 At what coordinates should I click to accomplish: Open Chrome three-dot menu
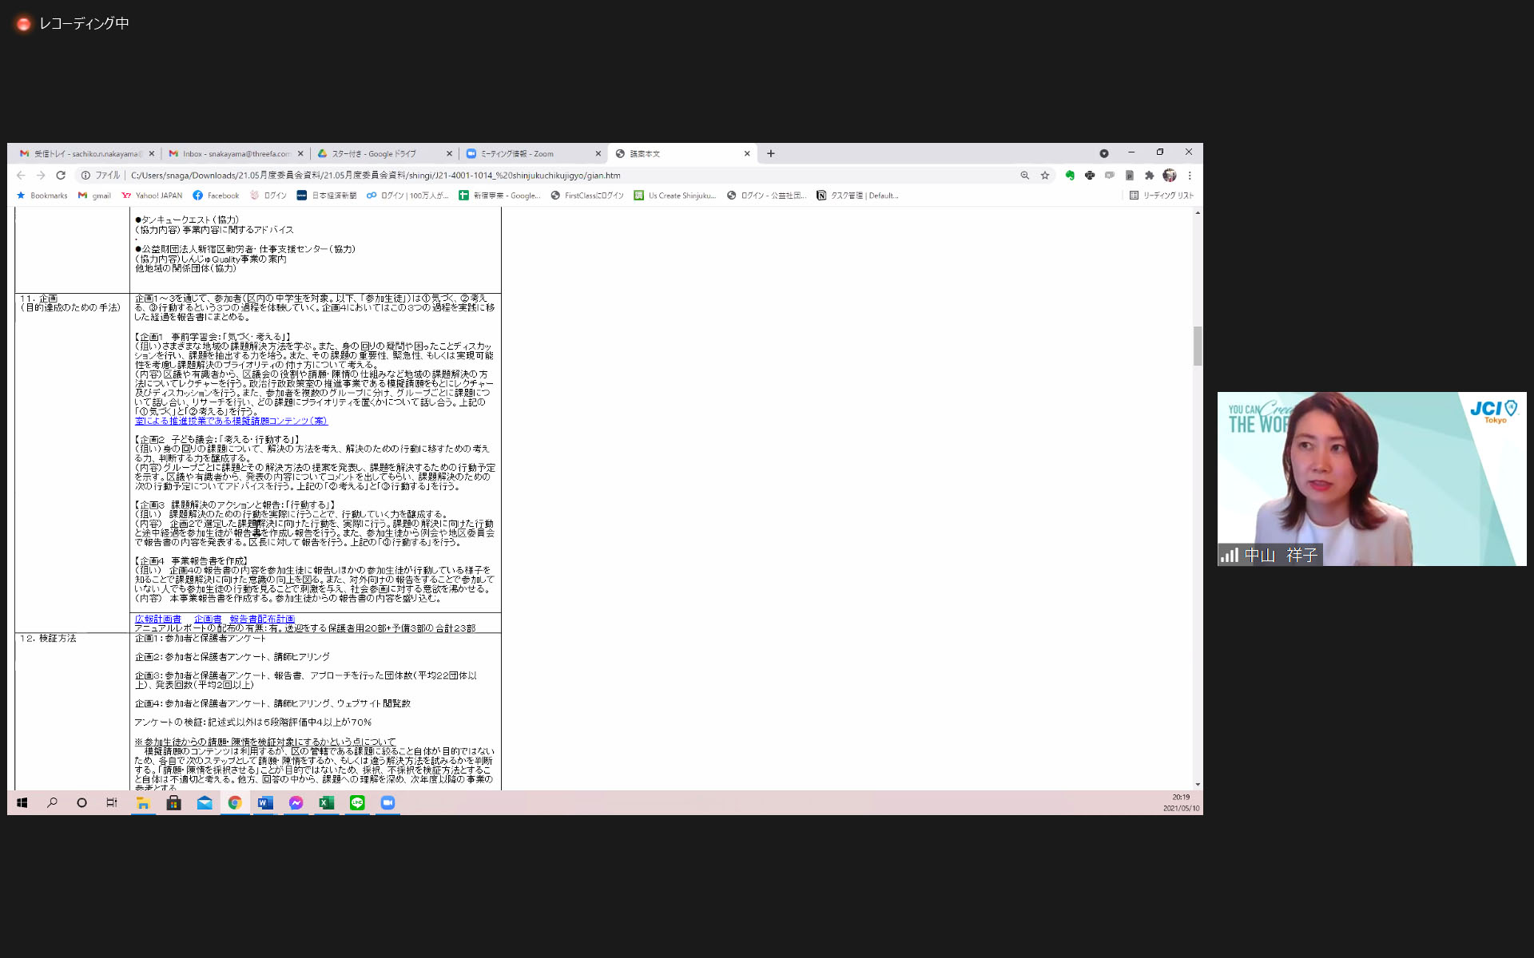(x=1190, y=176)
